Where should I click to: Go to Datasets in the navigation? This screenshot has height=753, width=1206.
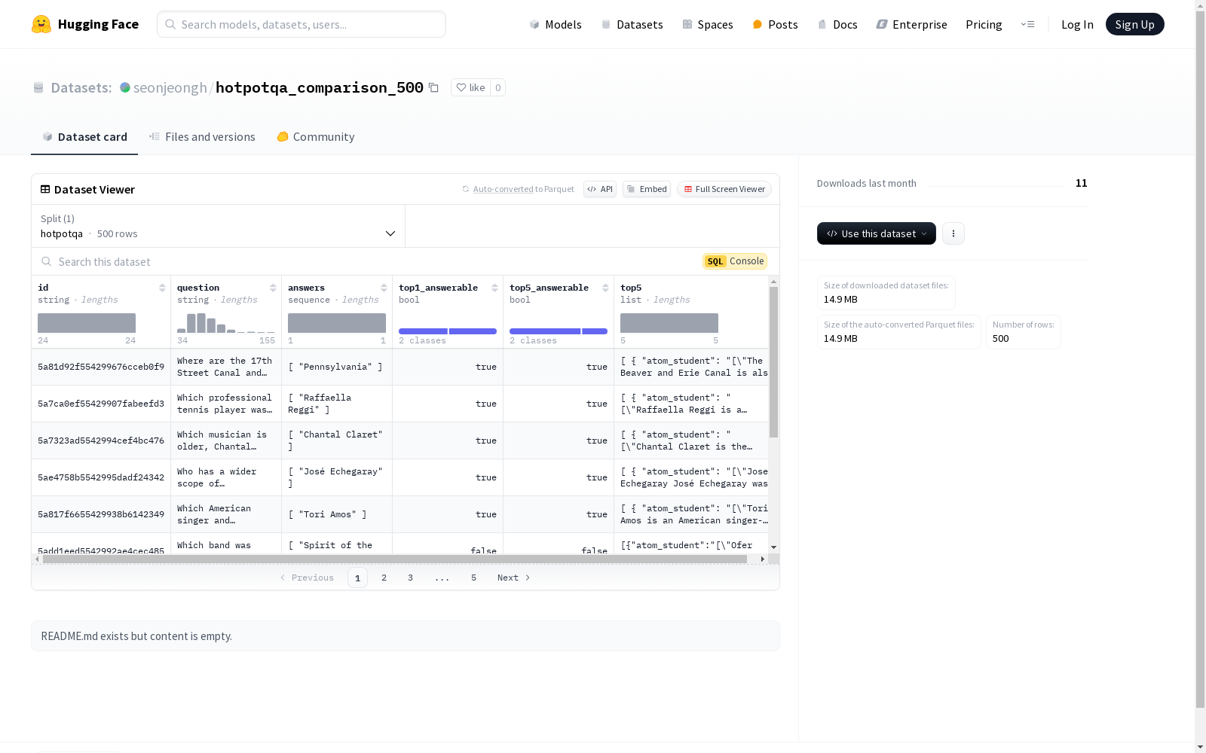pyautogui.click(x=632, y=24)
